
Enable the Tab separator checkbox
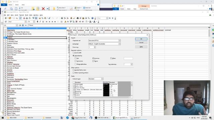75,58
